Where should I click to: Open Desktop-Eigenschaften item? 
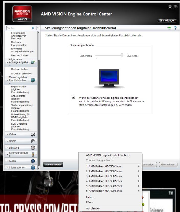[19, 44]
